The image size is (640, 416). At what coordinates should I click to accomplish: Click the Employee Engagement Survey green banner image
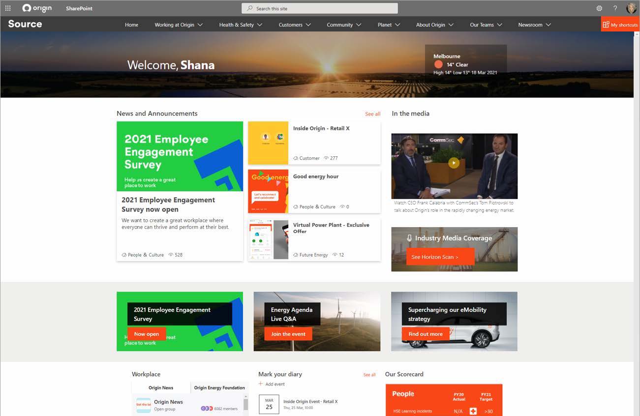pos(180,156)
